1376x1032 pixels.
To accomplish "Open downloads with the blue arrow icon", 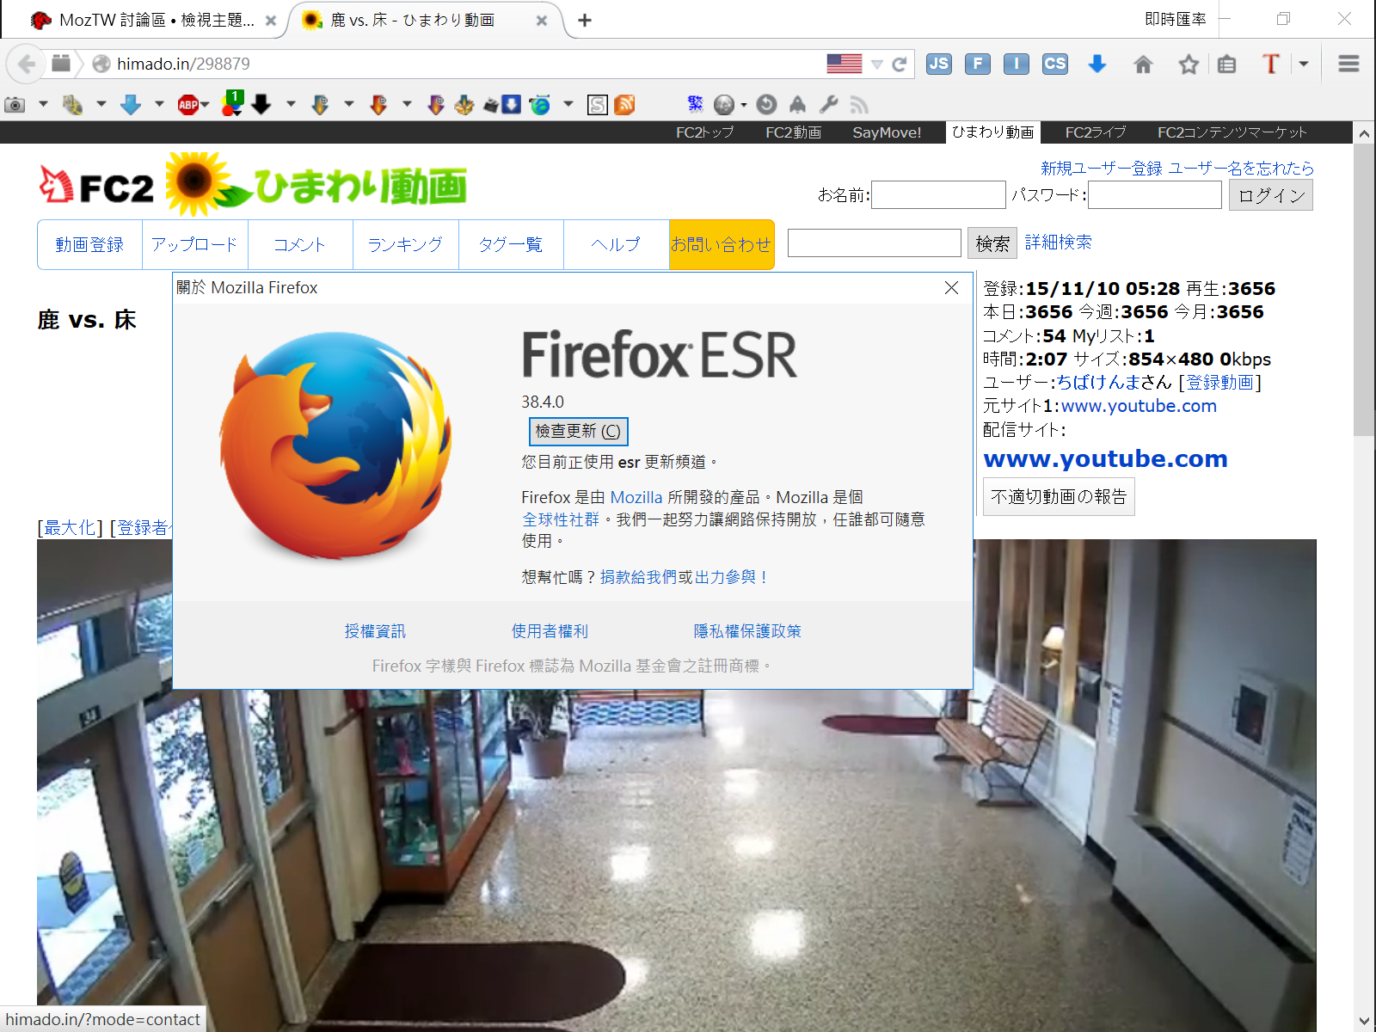I will coord(1096,64).
